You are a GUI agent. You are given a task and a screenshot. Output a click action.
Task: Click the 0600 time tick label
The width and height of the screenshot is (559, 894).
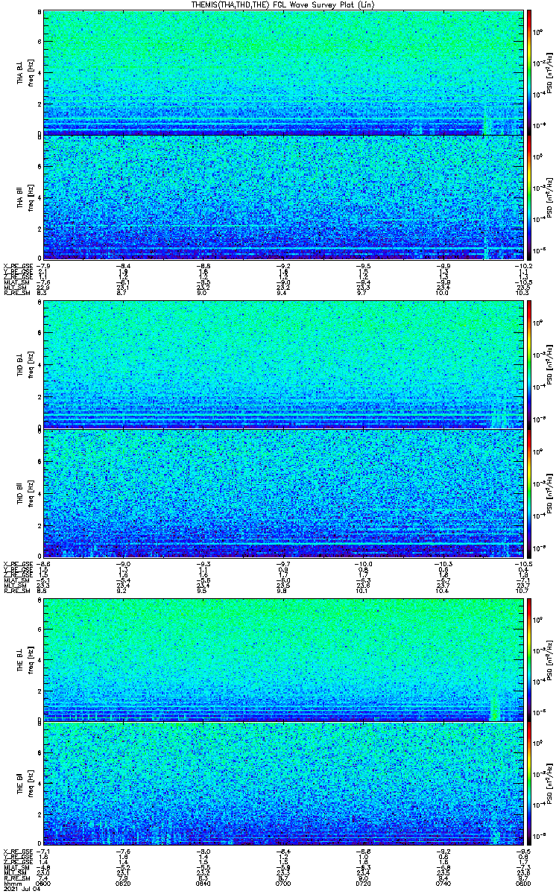pos(43,884)
